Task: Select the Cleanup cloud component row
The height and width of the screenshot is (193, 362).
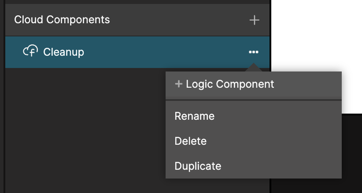Action: 132,52
